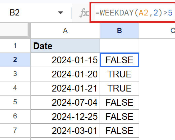Image resolution: width=175 pixels, height=140 pixels.
Task: Select the TRUE cell beside 2024-01-20
Action: [x=119, y=74]
